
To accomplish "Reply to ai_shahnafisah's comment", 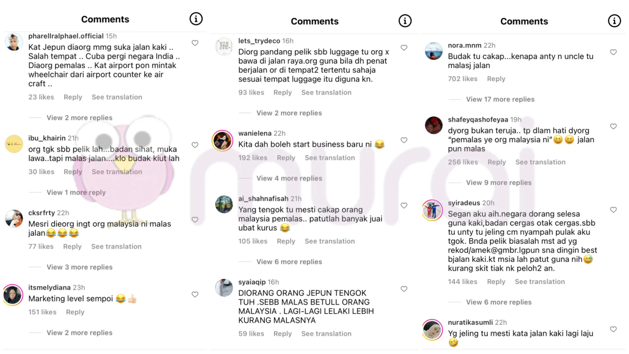I will (x=286, y=241).
